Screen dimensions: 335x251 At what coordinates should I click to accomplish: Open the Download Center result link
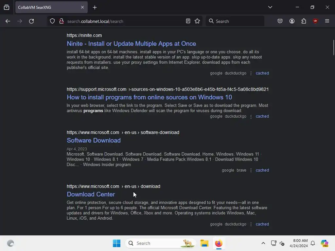coord(91,194)
